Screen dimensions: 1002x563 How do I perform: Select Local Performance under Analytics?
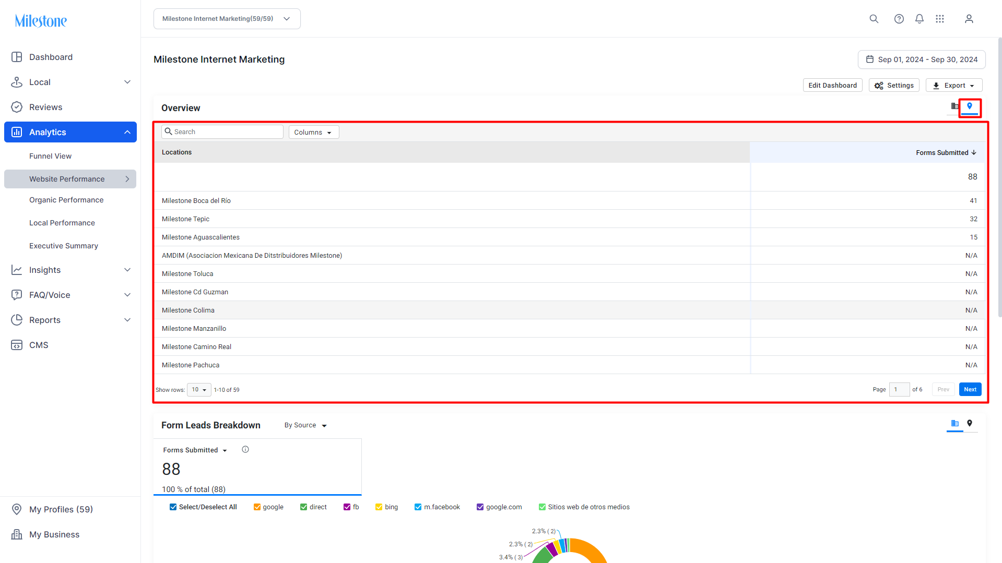tap(62, 223)
